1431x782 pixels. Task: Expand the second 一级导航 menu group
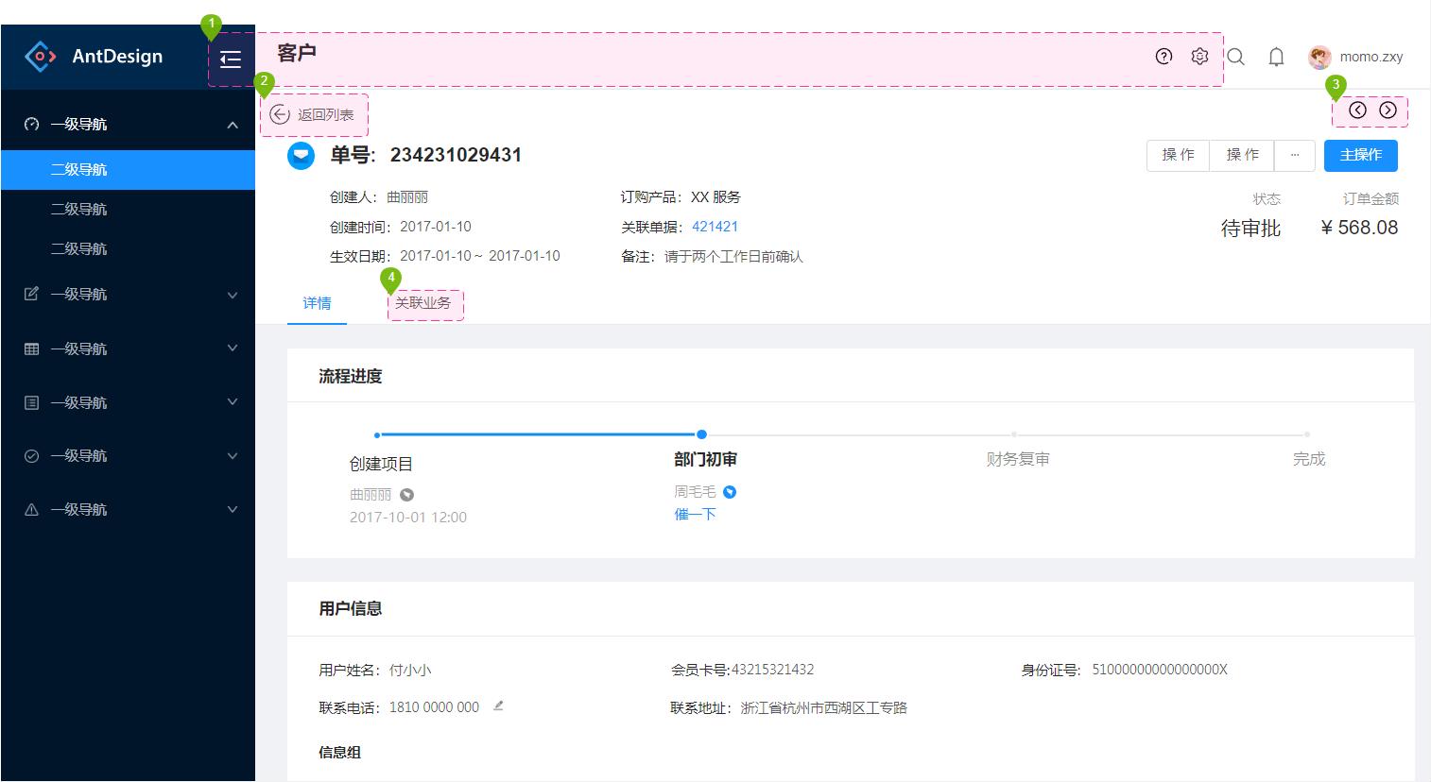point(129,294)
